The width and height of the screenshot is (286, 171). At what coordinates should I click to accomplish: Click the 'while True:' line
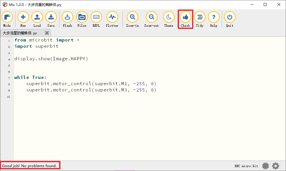point(30,77)
